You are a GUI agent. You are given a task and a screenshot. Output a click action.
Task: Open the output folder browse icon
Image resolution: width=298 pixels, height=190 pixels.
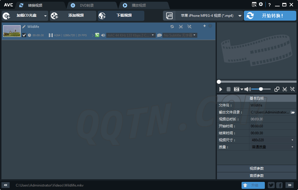[293, 112]
